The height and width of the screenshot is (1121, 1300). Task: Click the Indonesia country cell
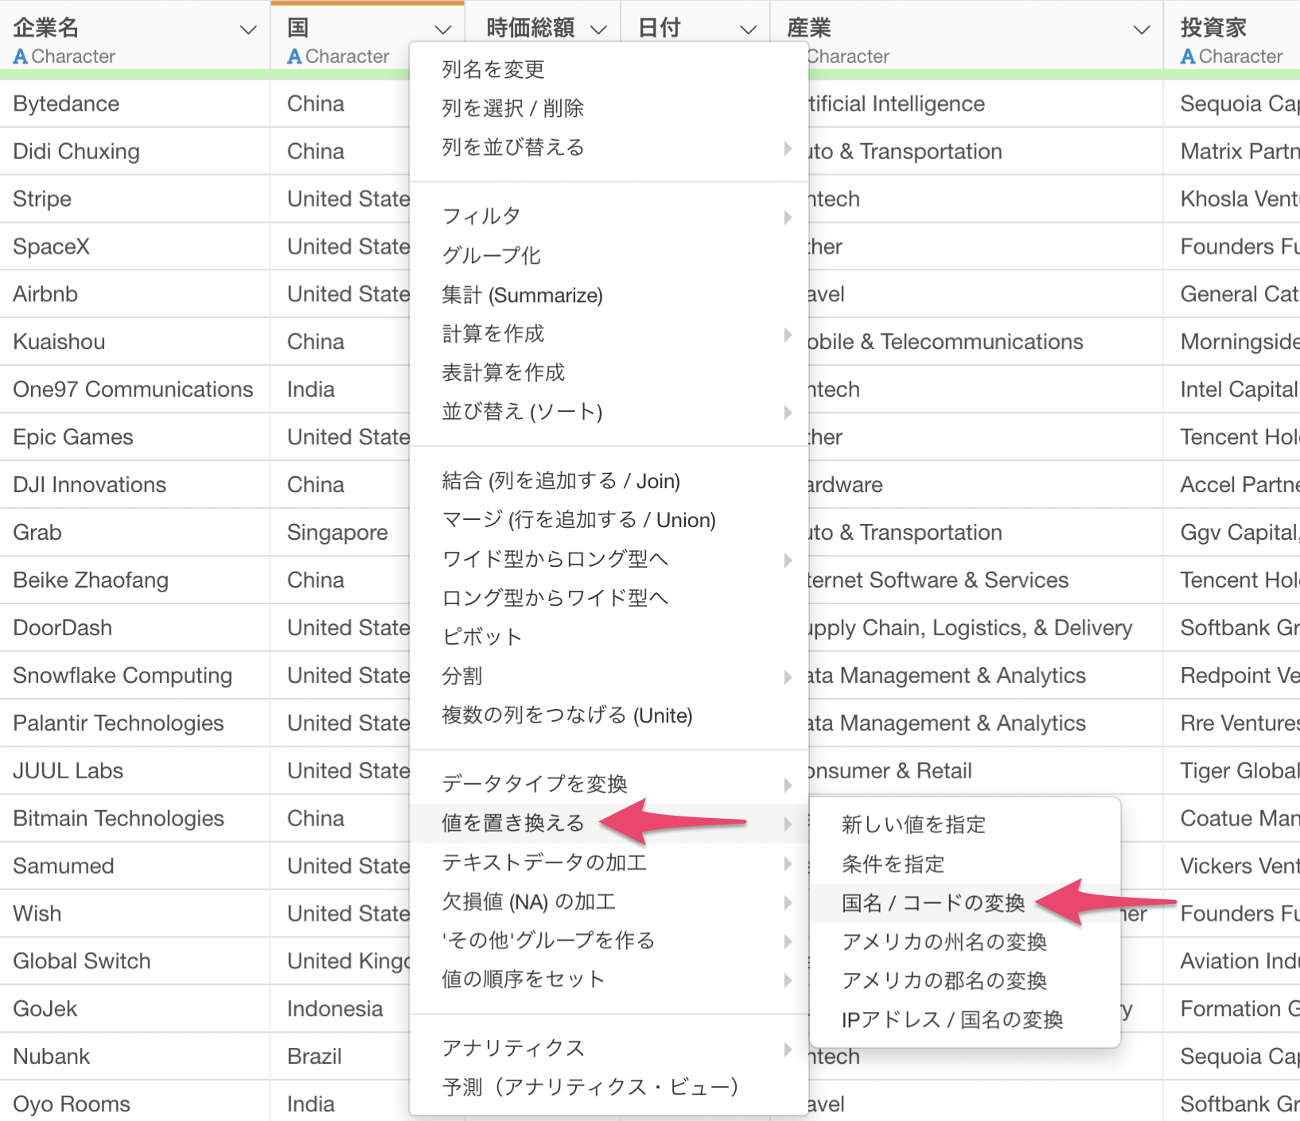coord(341,1009)
